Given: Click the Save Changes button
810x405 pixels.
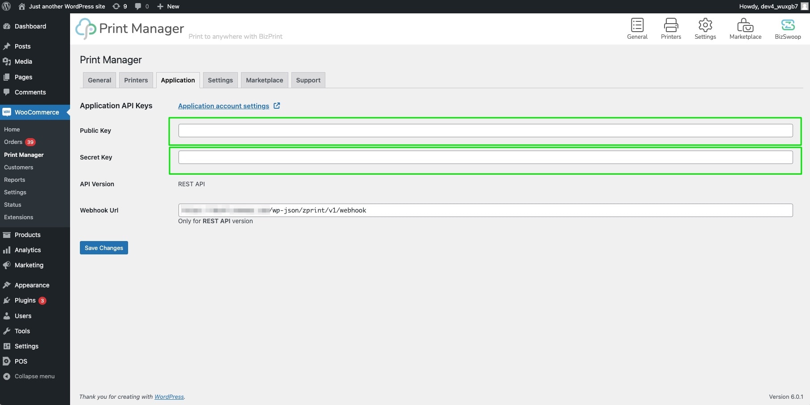Looking at the screenshot, I should tap(104, 248).
